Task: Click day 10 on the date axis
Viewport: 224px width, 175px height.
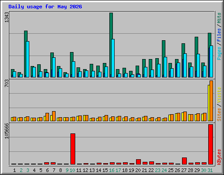Action: (x=72, y=170)
